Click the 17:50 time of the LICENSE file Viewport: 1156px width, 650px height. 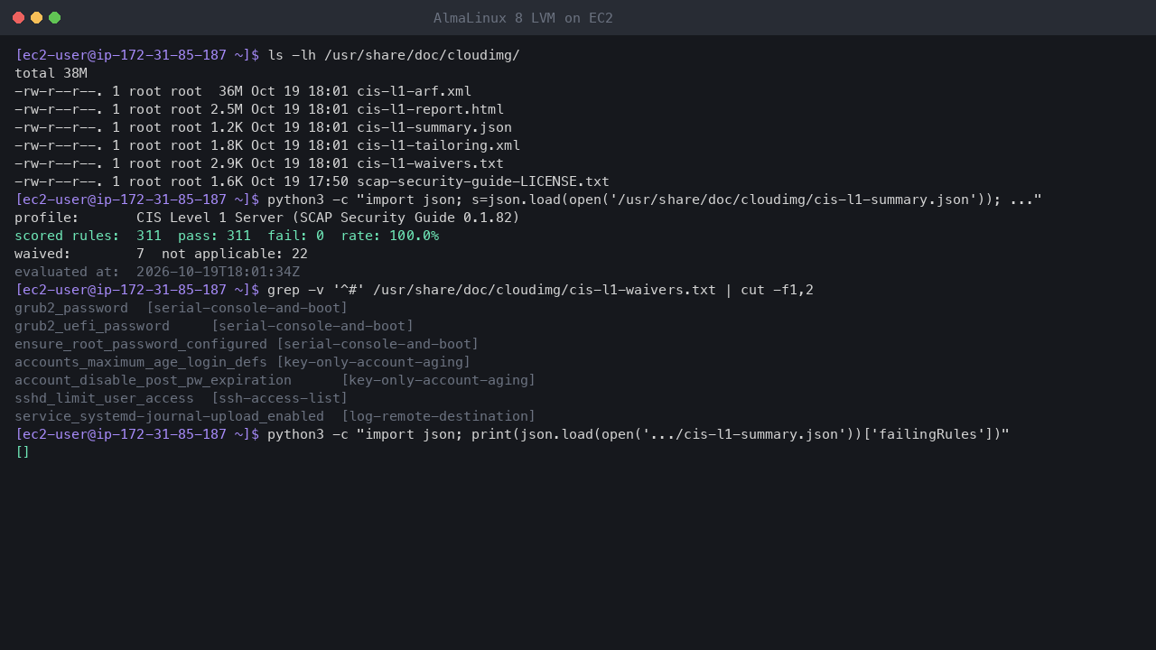[328, 181]
